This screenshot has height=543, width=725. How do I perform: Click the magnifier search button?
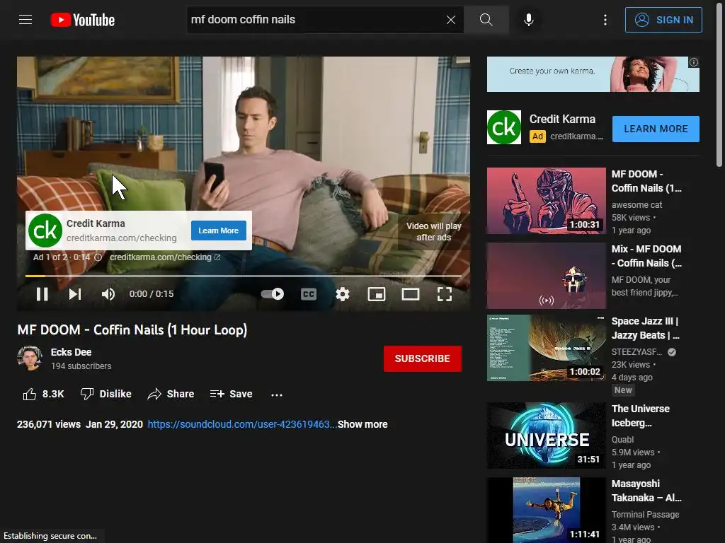pyautogui.click(x=486, y=19)
